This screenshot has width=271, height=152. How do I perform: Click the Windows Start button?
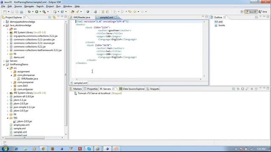click(x=5, y=149)
